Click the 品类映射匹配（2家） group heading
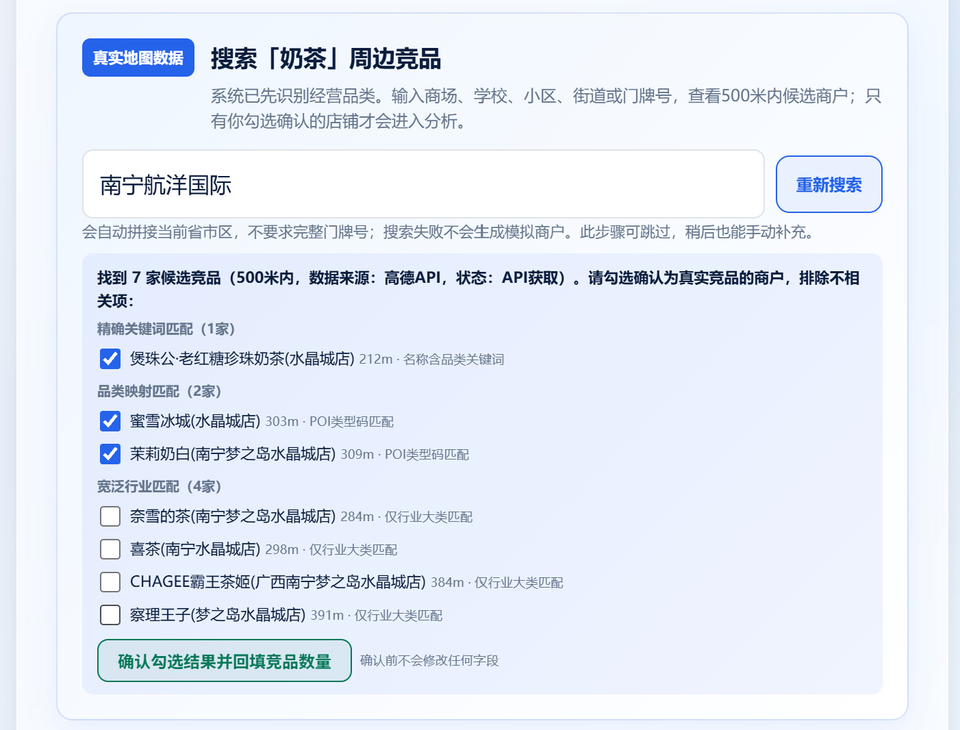 160,391
